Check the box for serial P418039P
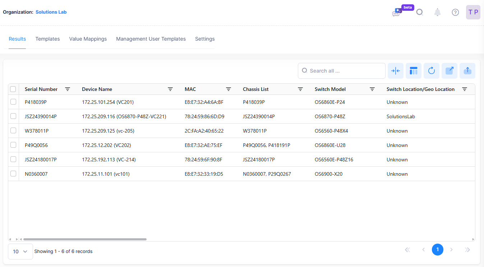484x267 pixels. pyautogui.click(x=13, y=102)
